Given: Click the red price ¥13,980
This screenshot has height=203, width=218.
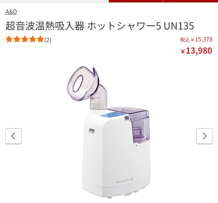Looking at the screenshot, I should coord(197,51).
